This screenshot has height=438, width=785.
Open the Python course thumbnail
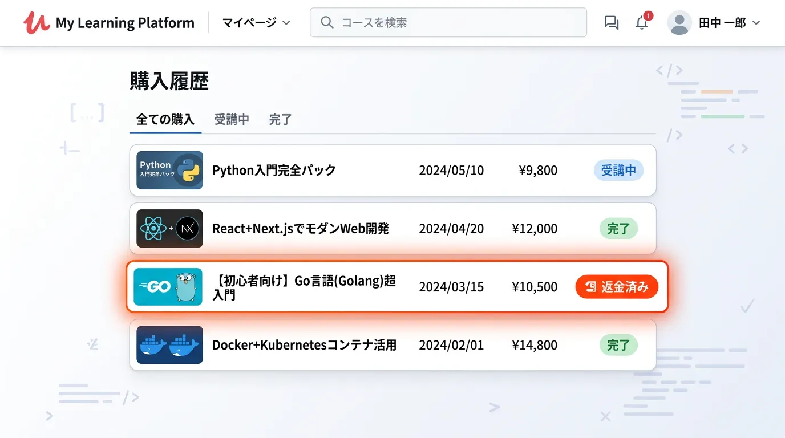[x=169, y=170]
